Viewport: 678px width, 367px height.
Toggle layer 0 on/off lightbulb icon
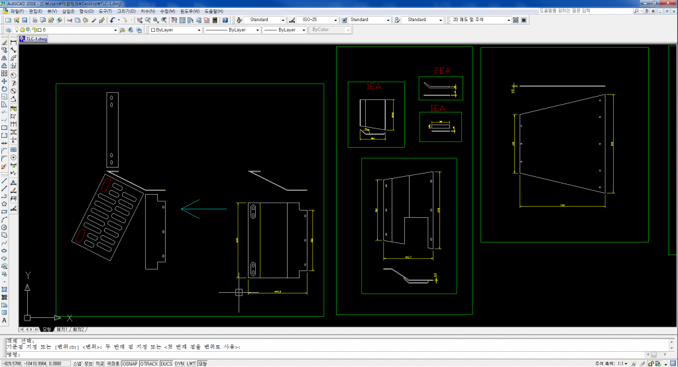(17, 30)
